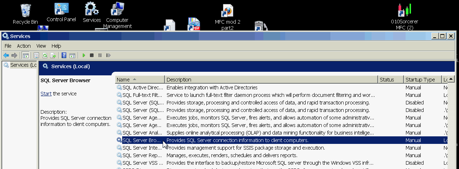
Task: Sort by the Name column header
Action: 140,80
